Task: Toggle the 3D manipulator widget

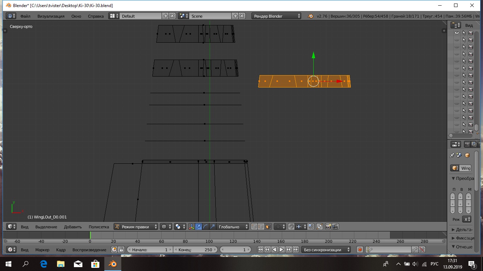Action: 191,227
